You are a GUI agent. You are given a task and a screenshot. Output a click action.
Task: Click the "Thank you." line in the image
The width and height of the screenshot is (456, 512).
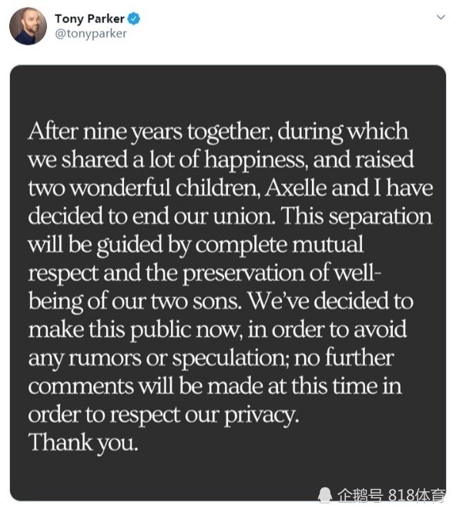[83, 443]
